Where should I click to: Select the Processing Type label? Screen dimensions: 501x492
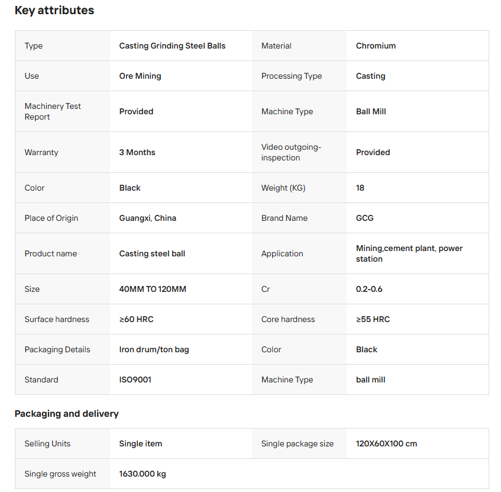292,76
